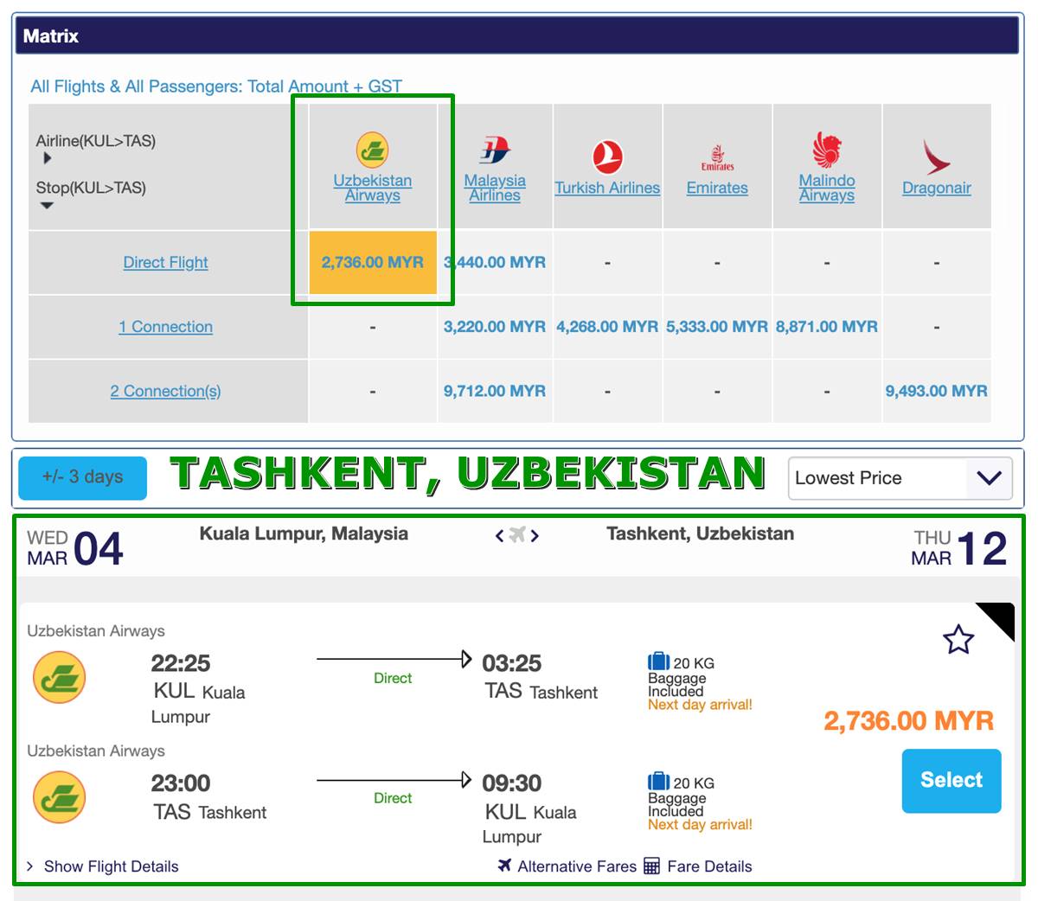1038x901 pixels.
Task: Click the 23:00 departure time
Action: [x=181, y=783]
